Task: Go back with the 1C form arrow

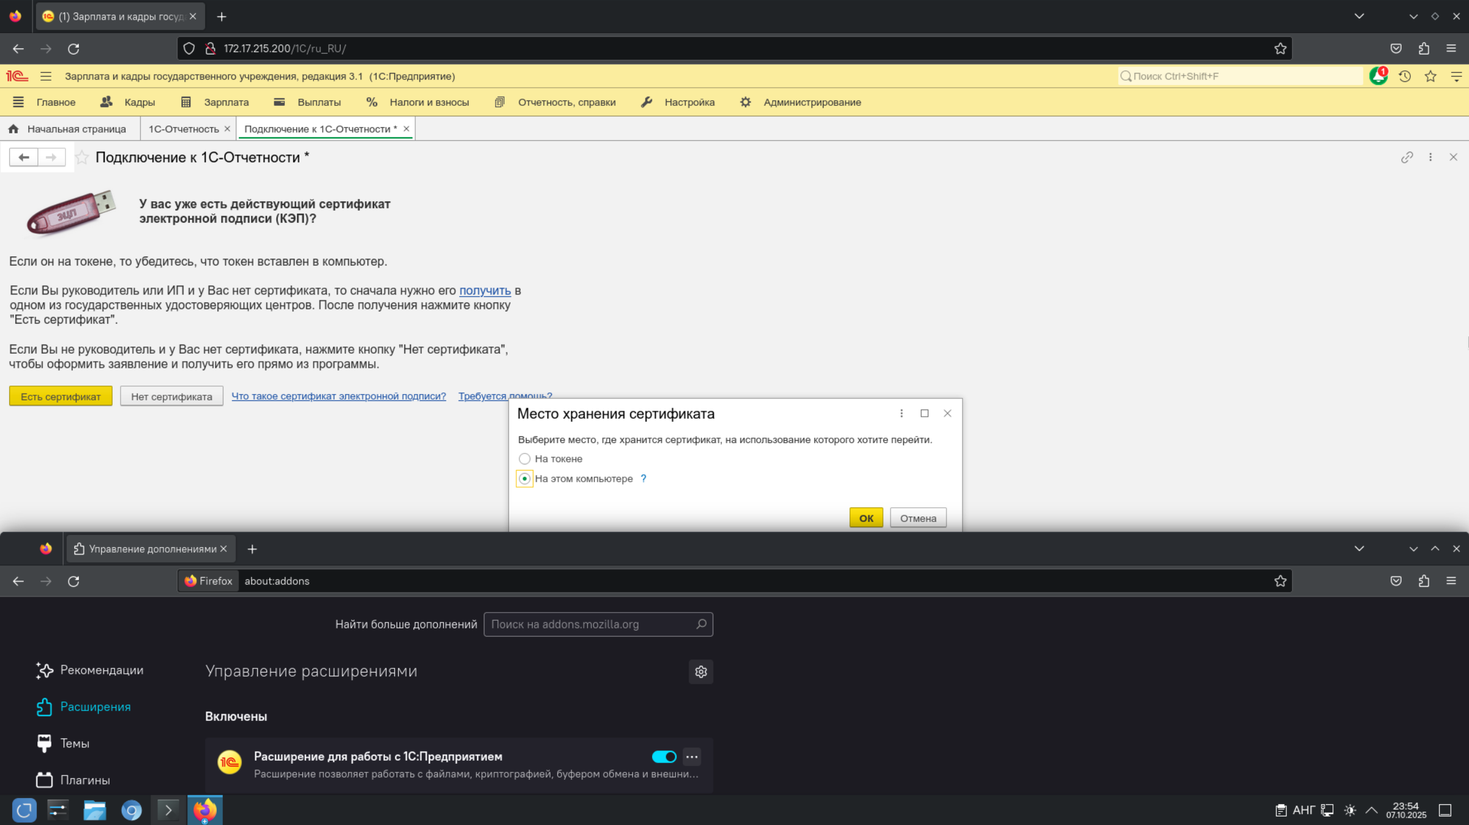Action: tap(24, 157)
